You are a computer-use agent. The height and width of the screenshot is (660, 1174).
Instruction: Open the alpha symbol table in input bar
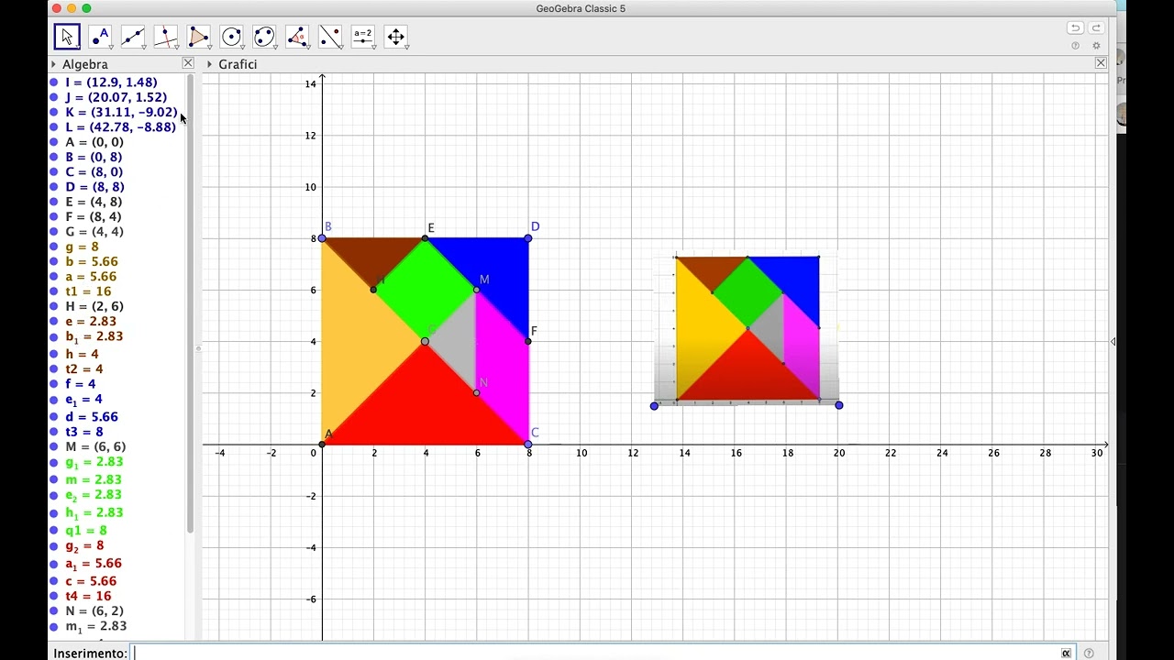1066,654
